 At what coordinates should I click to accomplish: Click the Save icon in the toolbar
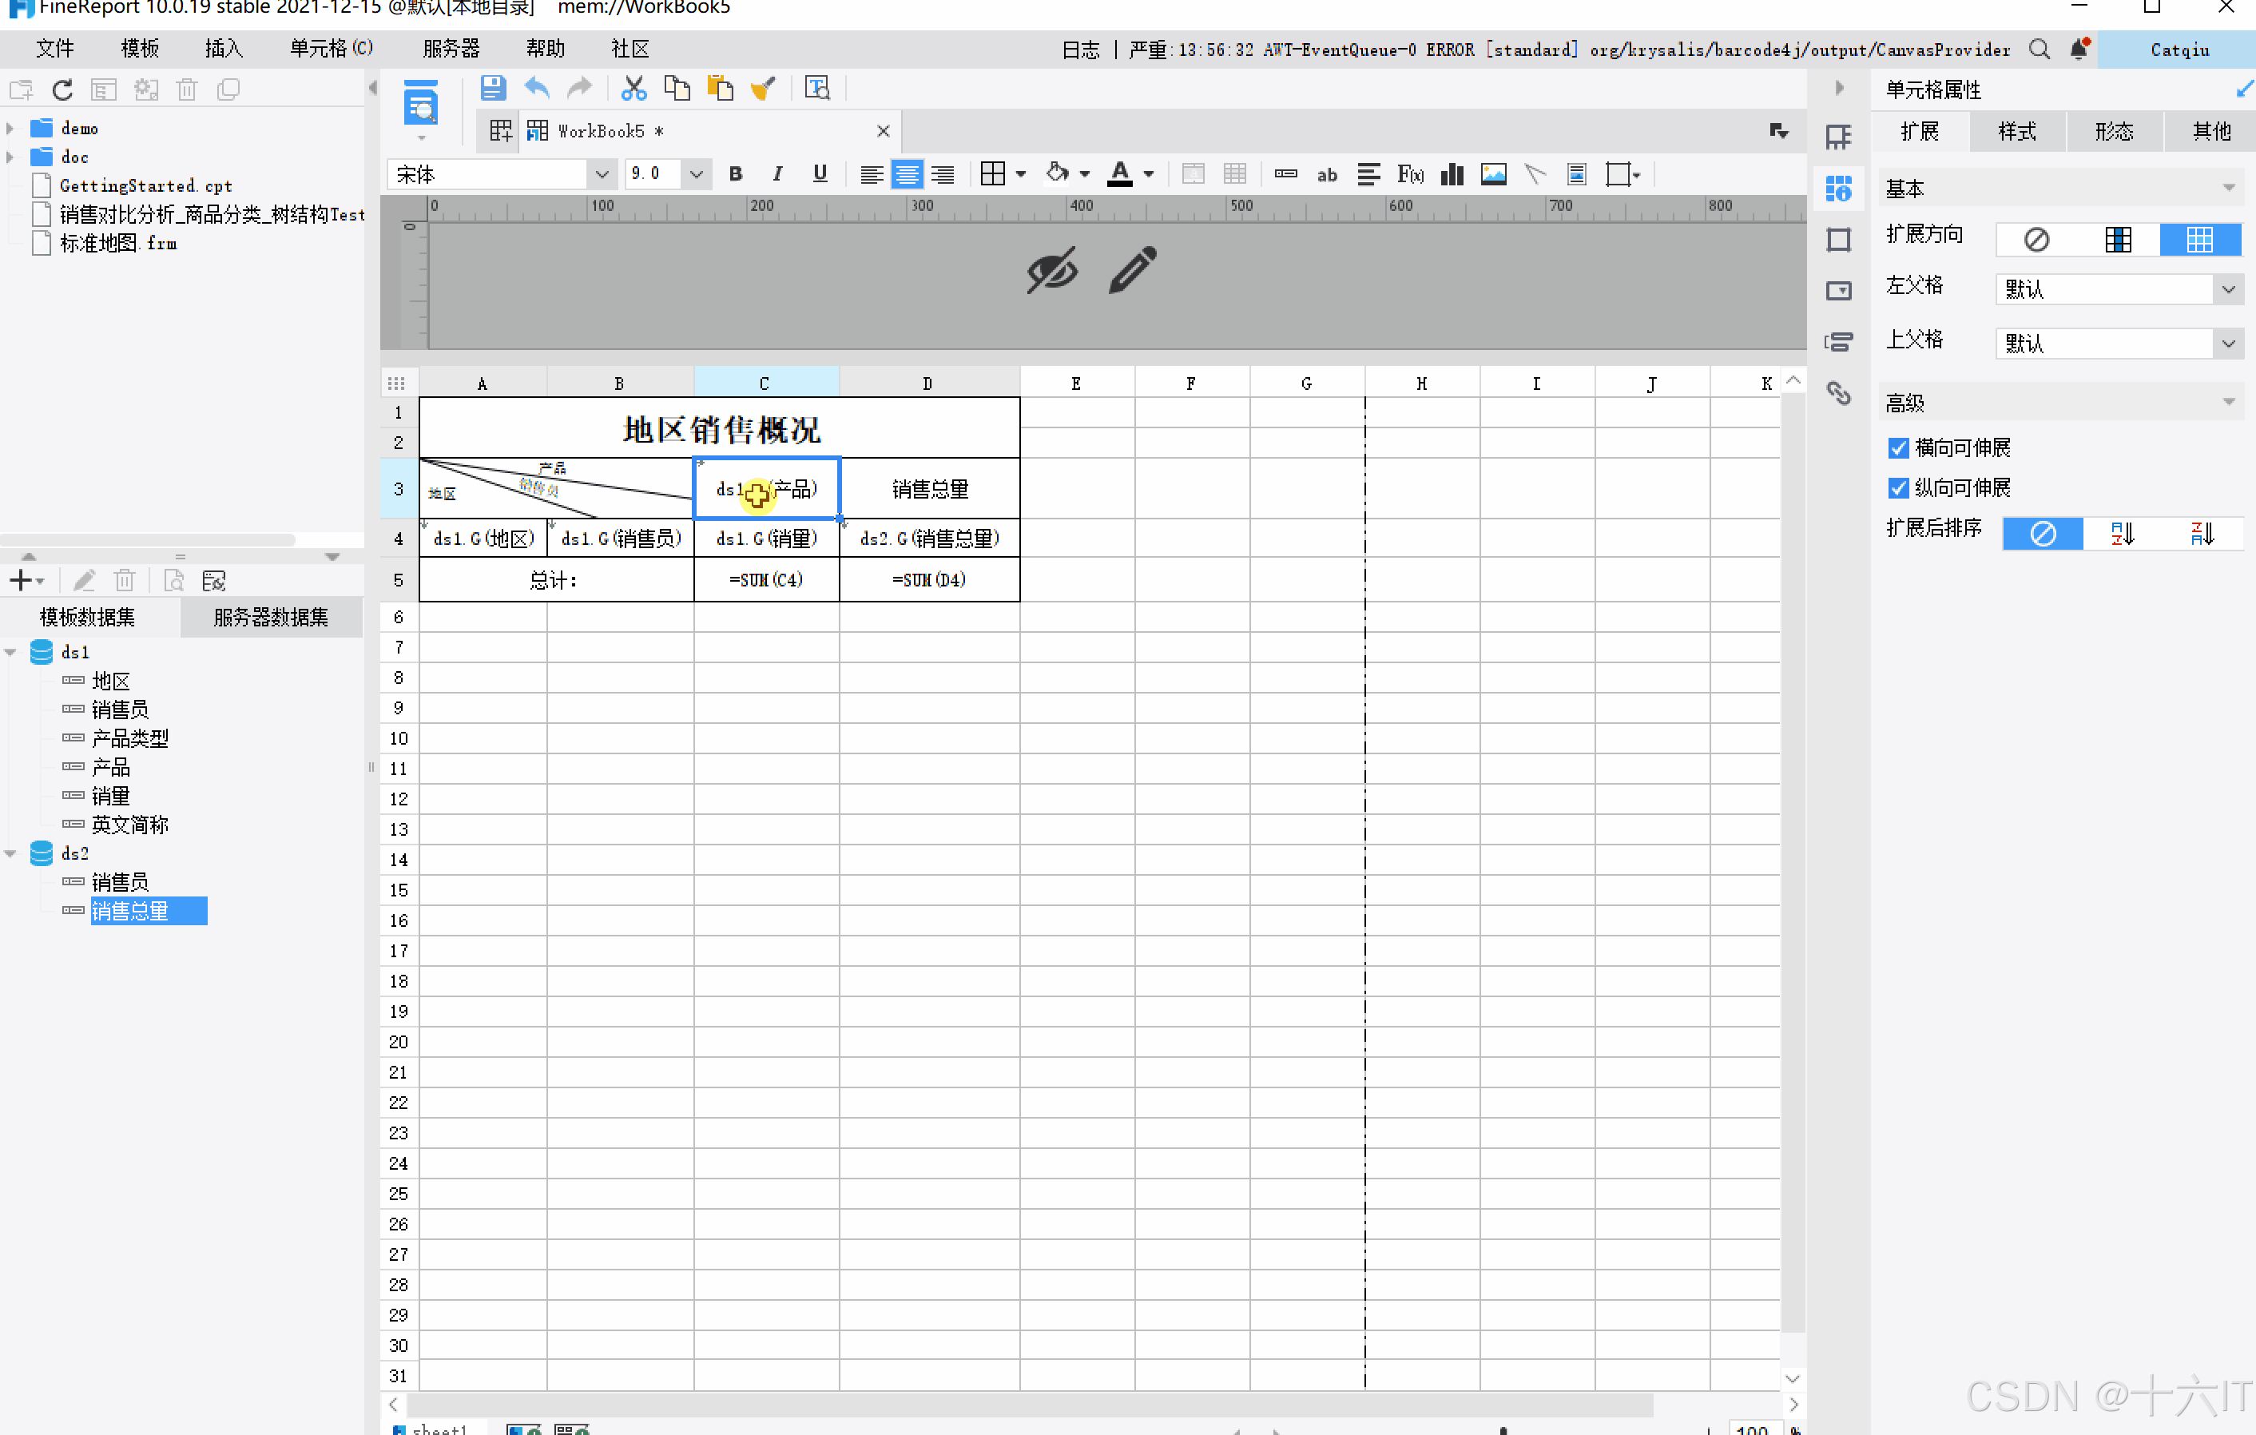(493, 88)
